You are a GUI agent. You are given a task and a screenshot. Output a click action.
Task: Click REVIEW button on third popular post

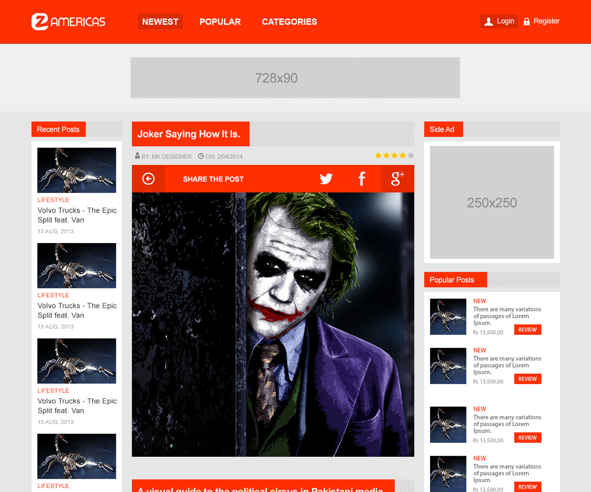pos(527,437)
